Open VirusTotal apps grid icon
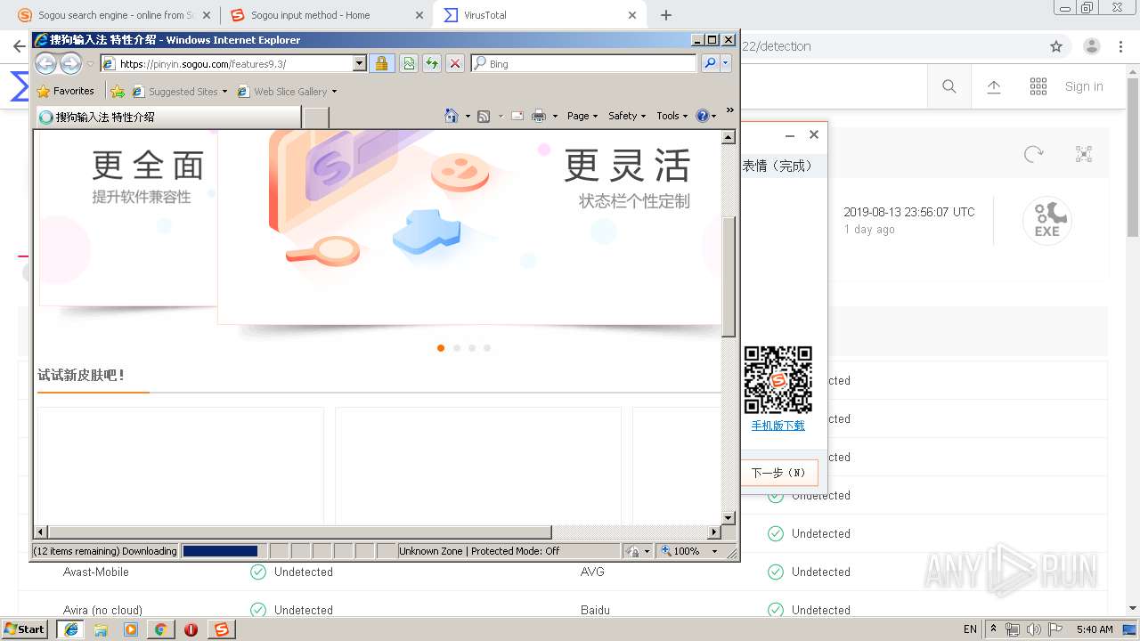Viewport: 1140px width, 641px height. (x=1038, y=86)
